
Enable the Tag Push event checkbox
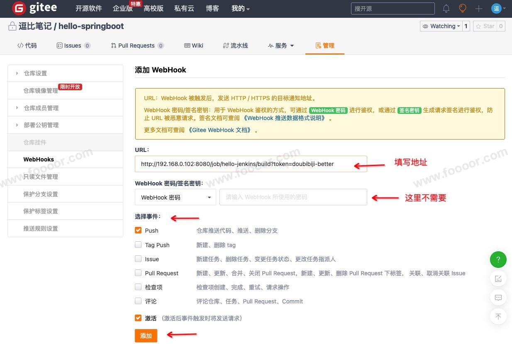click(138, 245)
